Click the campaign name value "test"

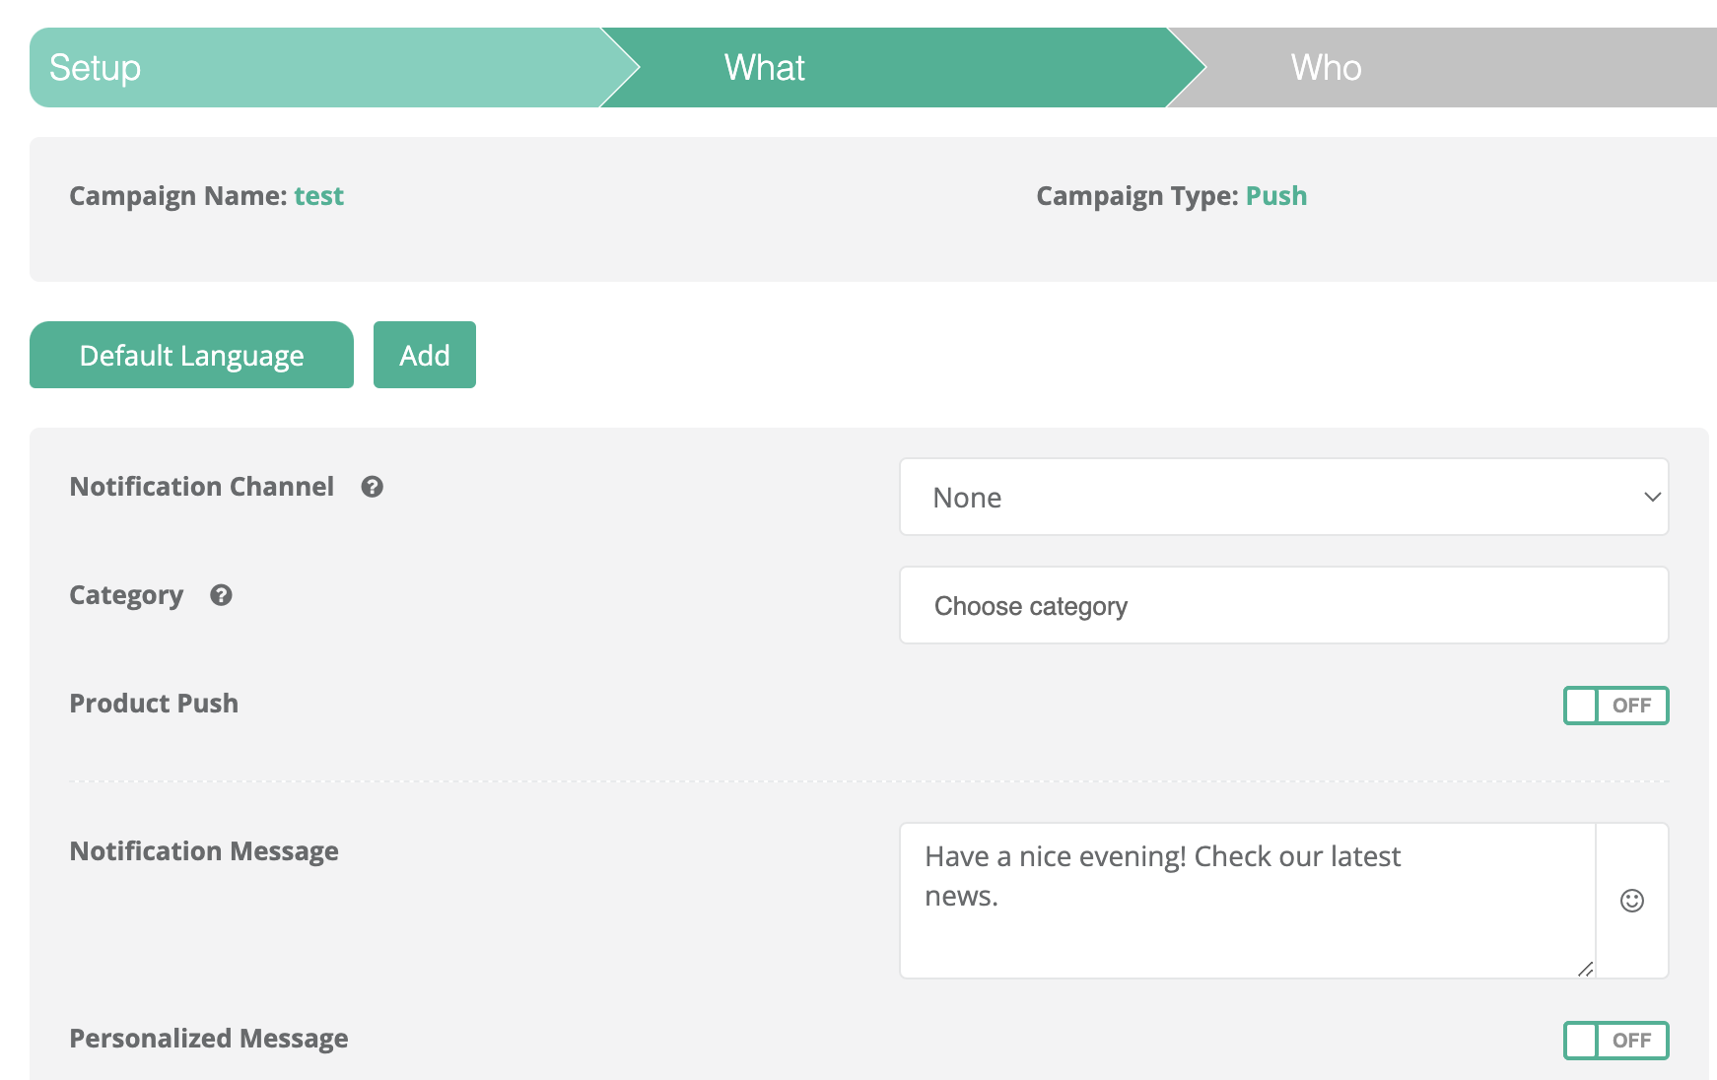tap(318, 196)
